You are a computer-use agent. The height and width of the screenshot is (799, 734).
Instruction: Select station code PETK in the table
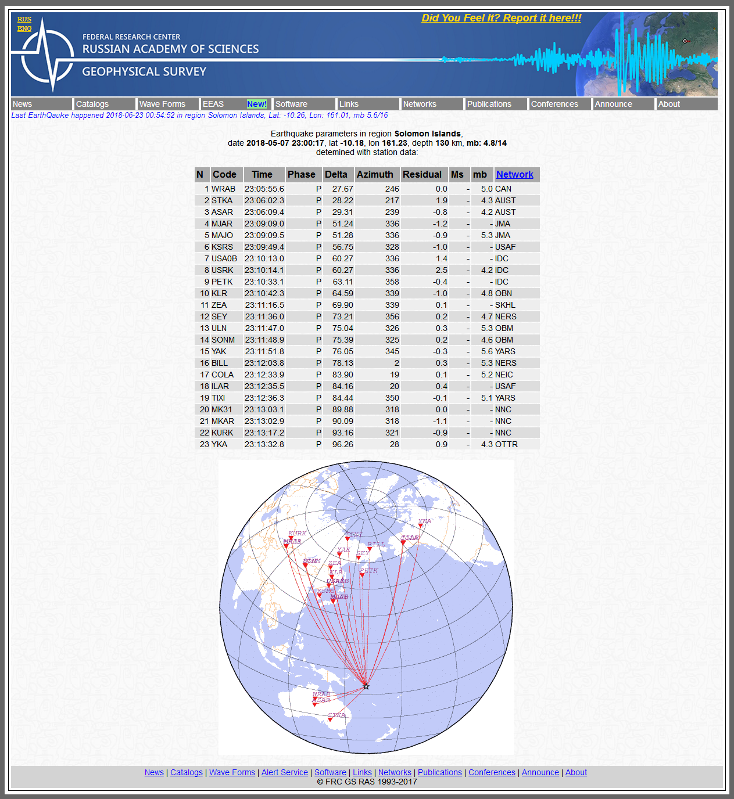click(222, 282)
